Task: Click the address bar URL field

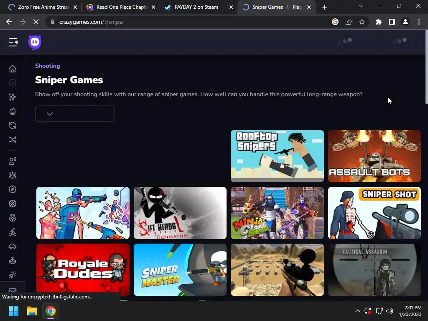Action: 189,22
